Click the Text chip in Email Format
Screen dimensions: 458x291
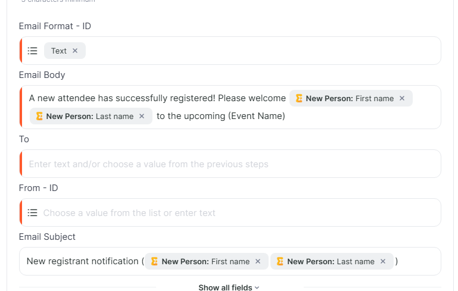(58, 51)
